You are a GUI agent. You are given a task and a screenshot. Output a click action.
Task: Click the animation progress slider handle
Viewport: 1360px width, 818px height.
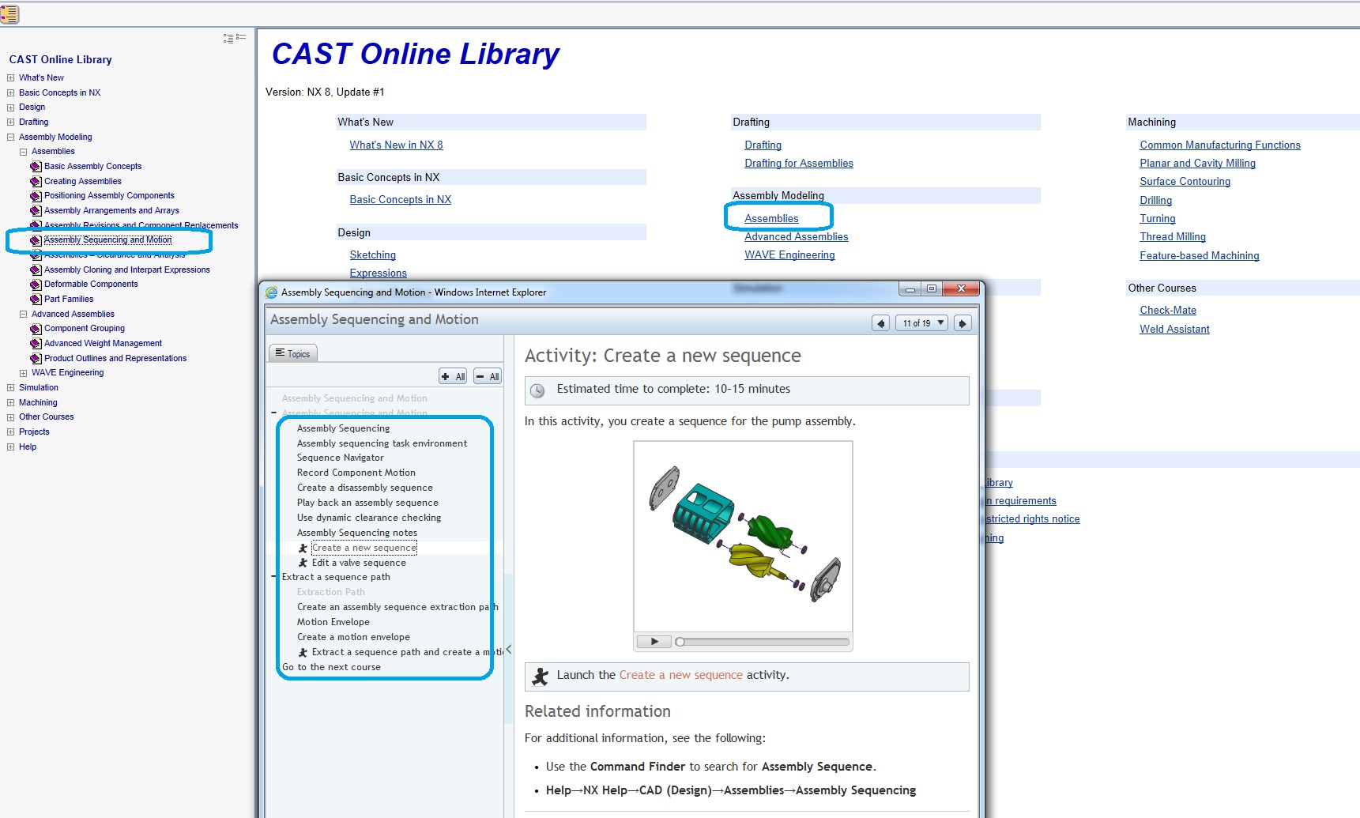680,642
